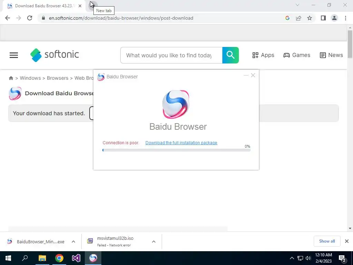This screenshot has height=265, width=353.
Task: Open the Chrome three-dot menu
Action: pos(345,18)
